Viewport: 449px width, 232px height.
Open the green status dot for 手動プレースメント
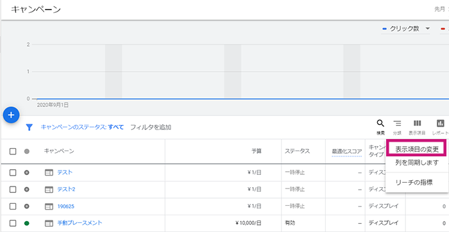(x=27, y=223)
